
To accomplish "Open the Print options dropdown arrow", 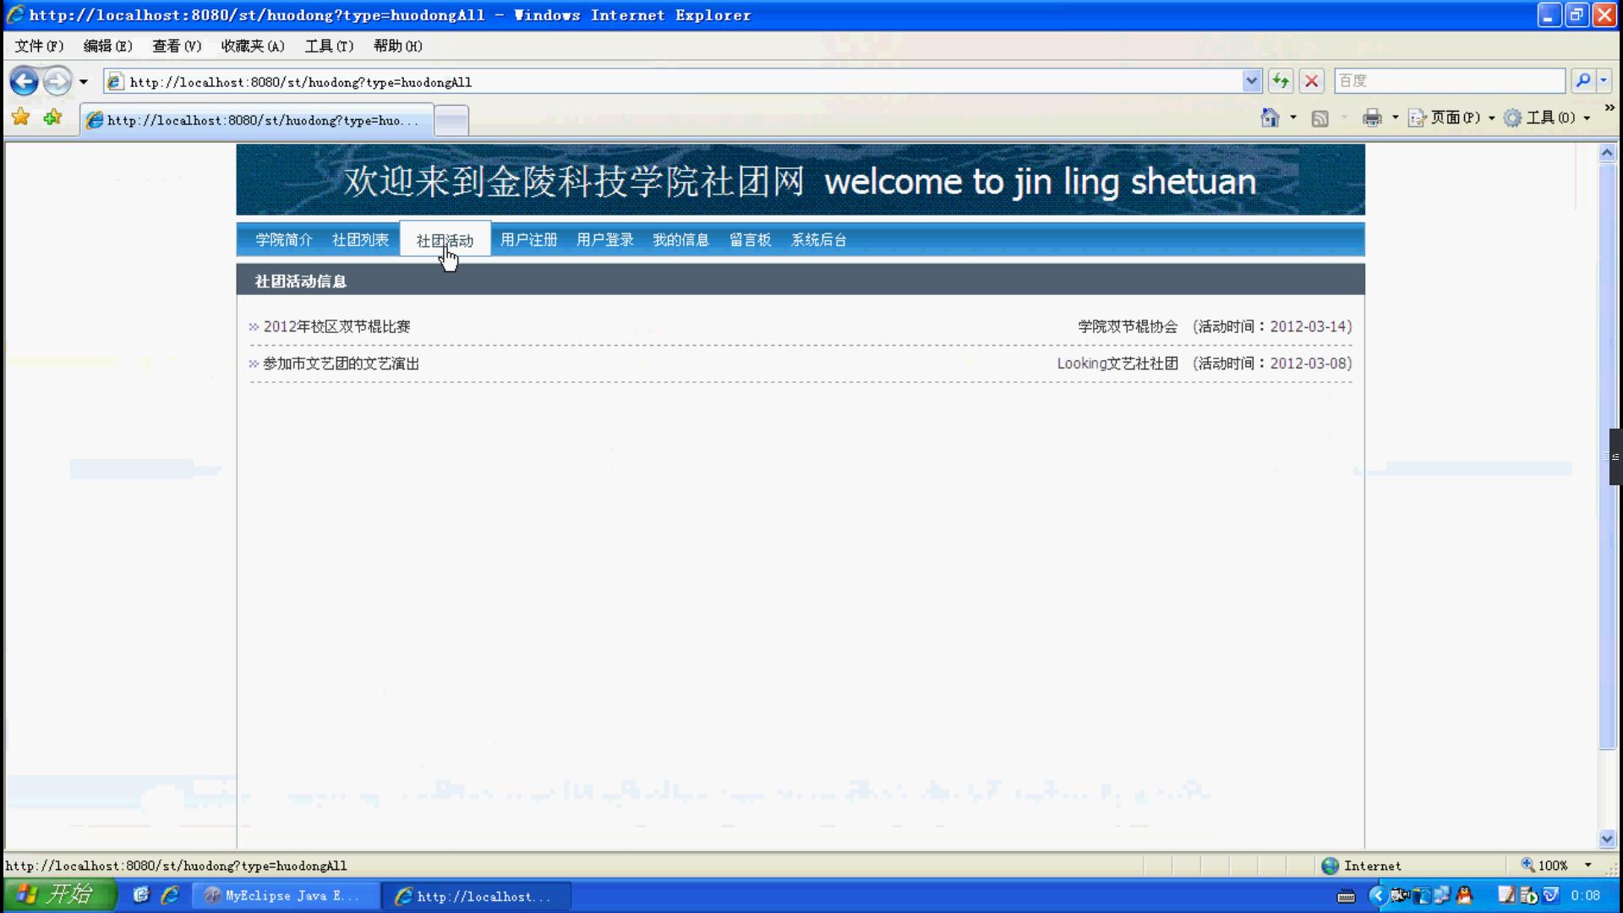I will [1395, 118].
